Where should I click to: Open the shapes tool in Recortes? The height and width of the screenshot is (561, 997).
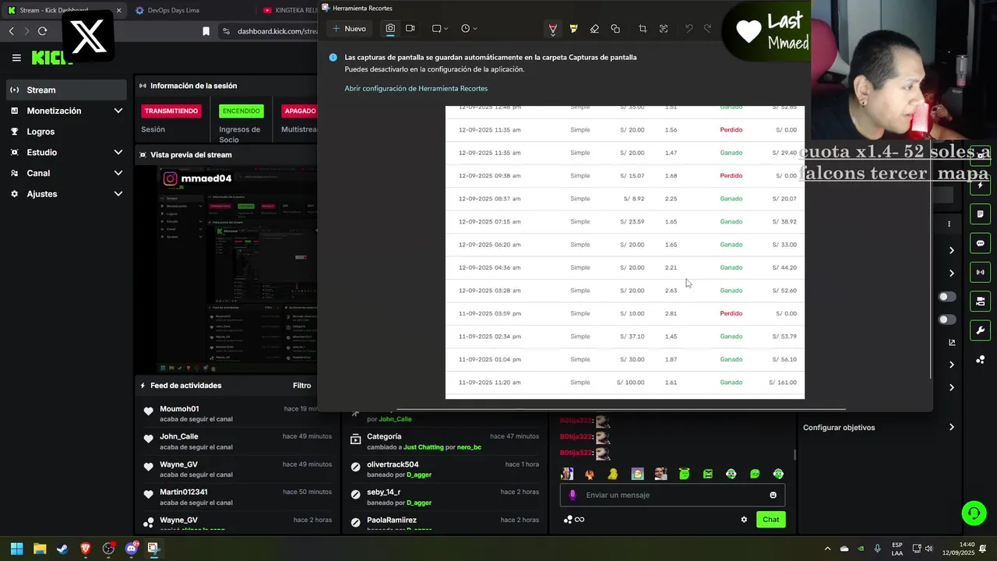(x=615, y=29)
